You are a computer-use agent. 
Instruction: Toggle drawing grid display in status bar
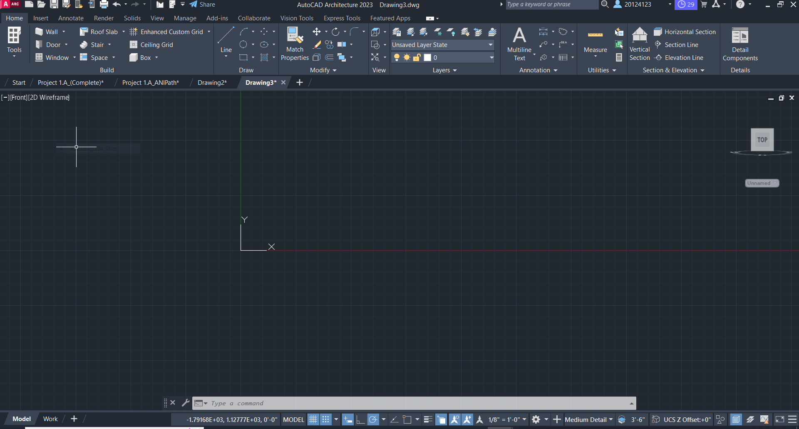pos(313,419)
